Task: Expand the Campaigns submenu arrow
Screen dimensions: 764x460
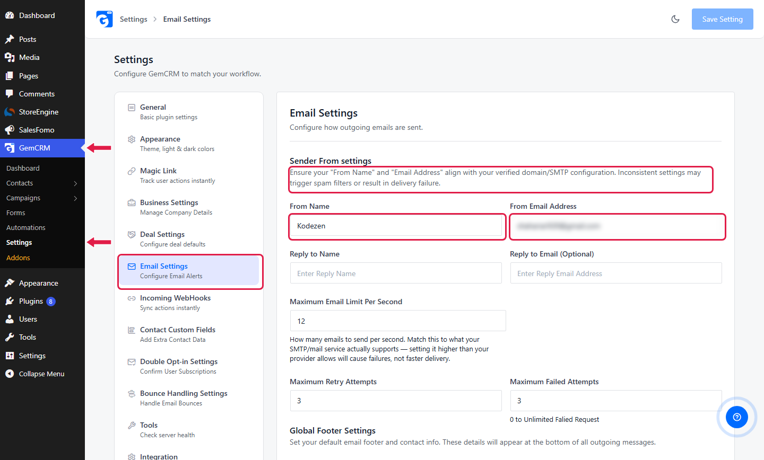Action: 75,198
